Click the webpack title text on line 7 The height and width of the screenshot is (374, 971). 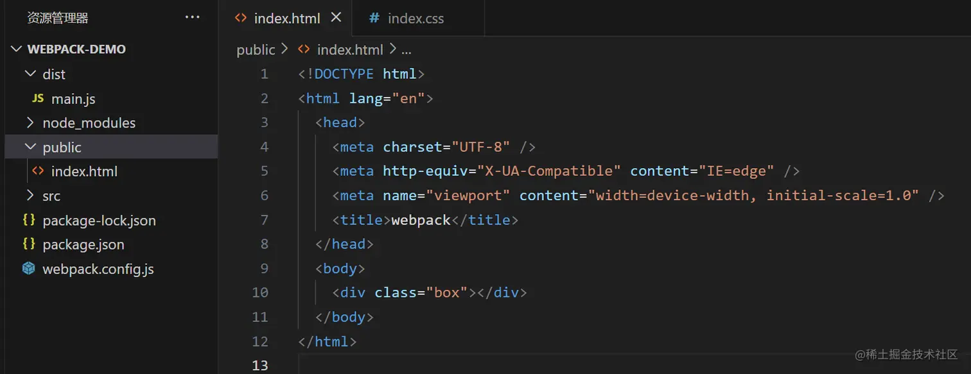click(x=421, y=220)
